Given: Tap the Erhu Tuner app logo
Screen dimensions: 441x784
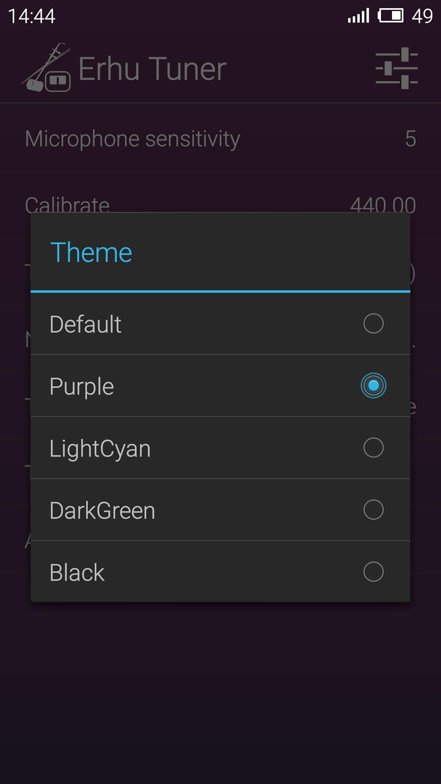Looking at the screenshot, I should 47,68.
